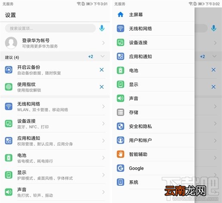Tap the 显示 icon in the side drawer
Image resolution: width=222 pixels, height=203 pixels.
point(120,84)
